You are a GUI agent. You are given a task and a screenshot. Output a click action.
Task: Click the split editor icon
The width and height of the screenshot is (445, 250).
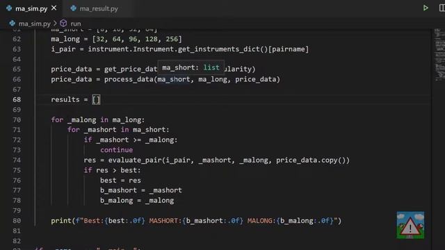pyautogui.click(x=442, y=8)
